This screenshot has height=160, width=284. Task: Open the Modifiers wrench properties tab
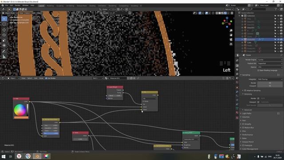tap(237, 92)
